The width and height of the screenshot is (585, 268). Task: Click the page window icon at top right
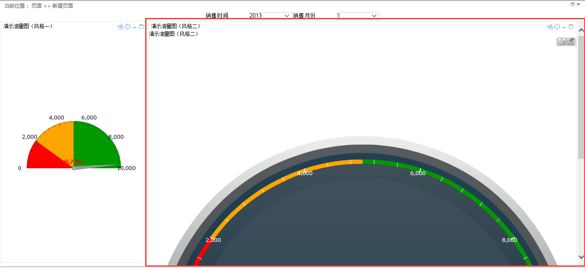click(x=573, y=4)
